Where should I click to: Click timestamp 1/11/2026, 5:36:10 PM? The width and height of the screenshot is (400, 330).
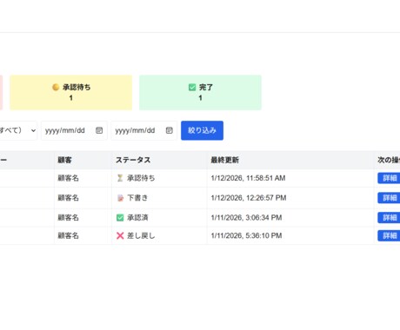click(246, 235)
